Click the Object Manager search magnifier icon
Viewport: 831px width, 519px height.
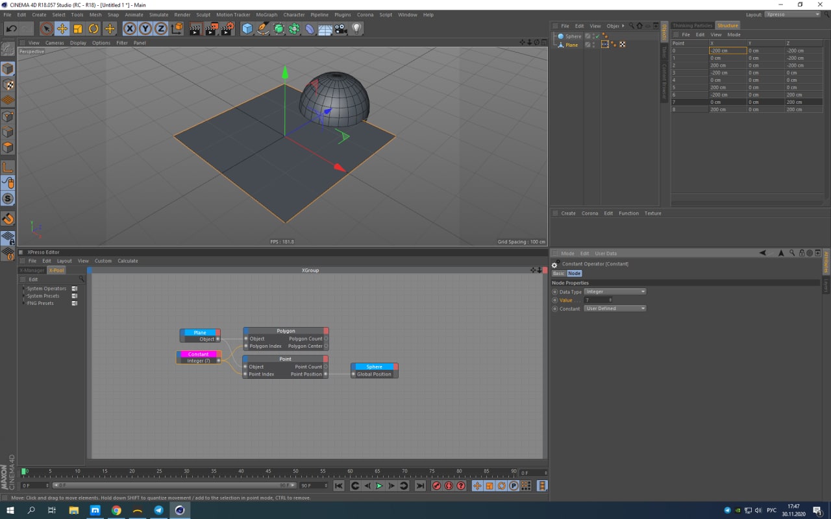(x=631, y=26)
